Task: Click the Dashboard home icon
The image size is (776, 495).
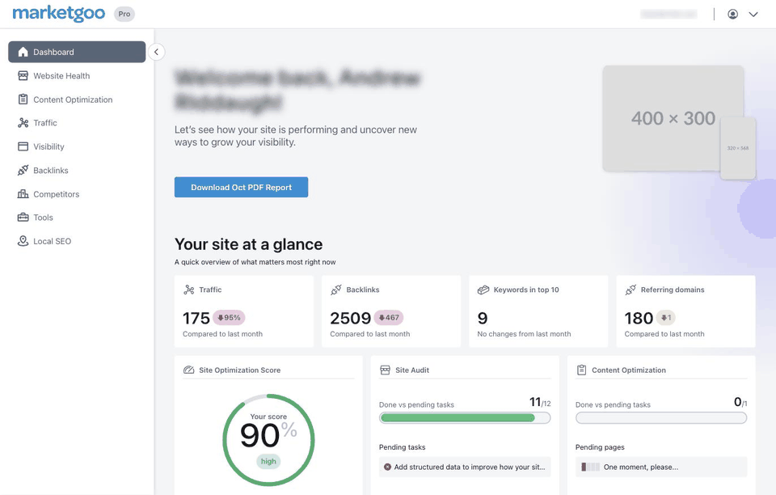Action: (x=23, y=52)
